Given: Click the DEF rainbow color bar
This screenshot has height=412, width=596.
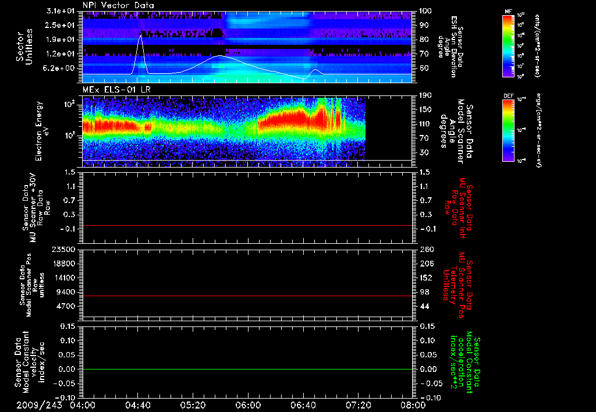Looking at the screenshot, I should 508,130.
